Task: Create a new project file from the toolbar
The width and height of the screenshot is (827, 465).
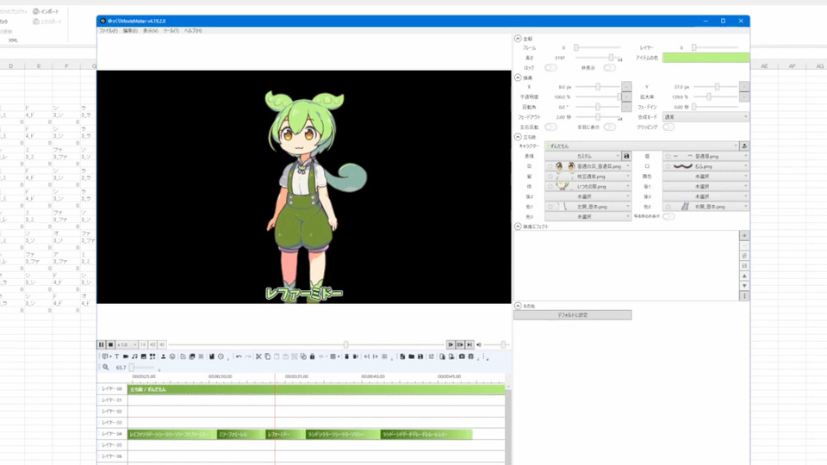Action: pos(402,356)
